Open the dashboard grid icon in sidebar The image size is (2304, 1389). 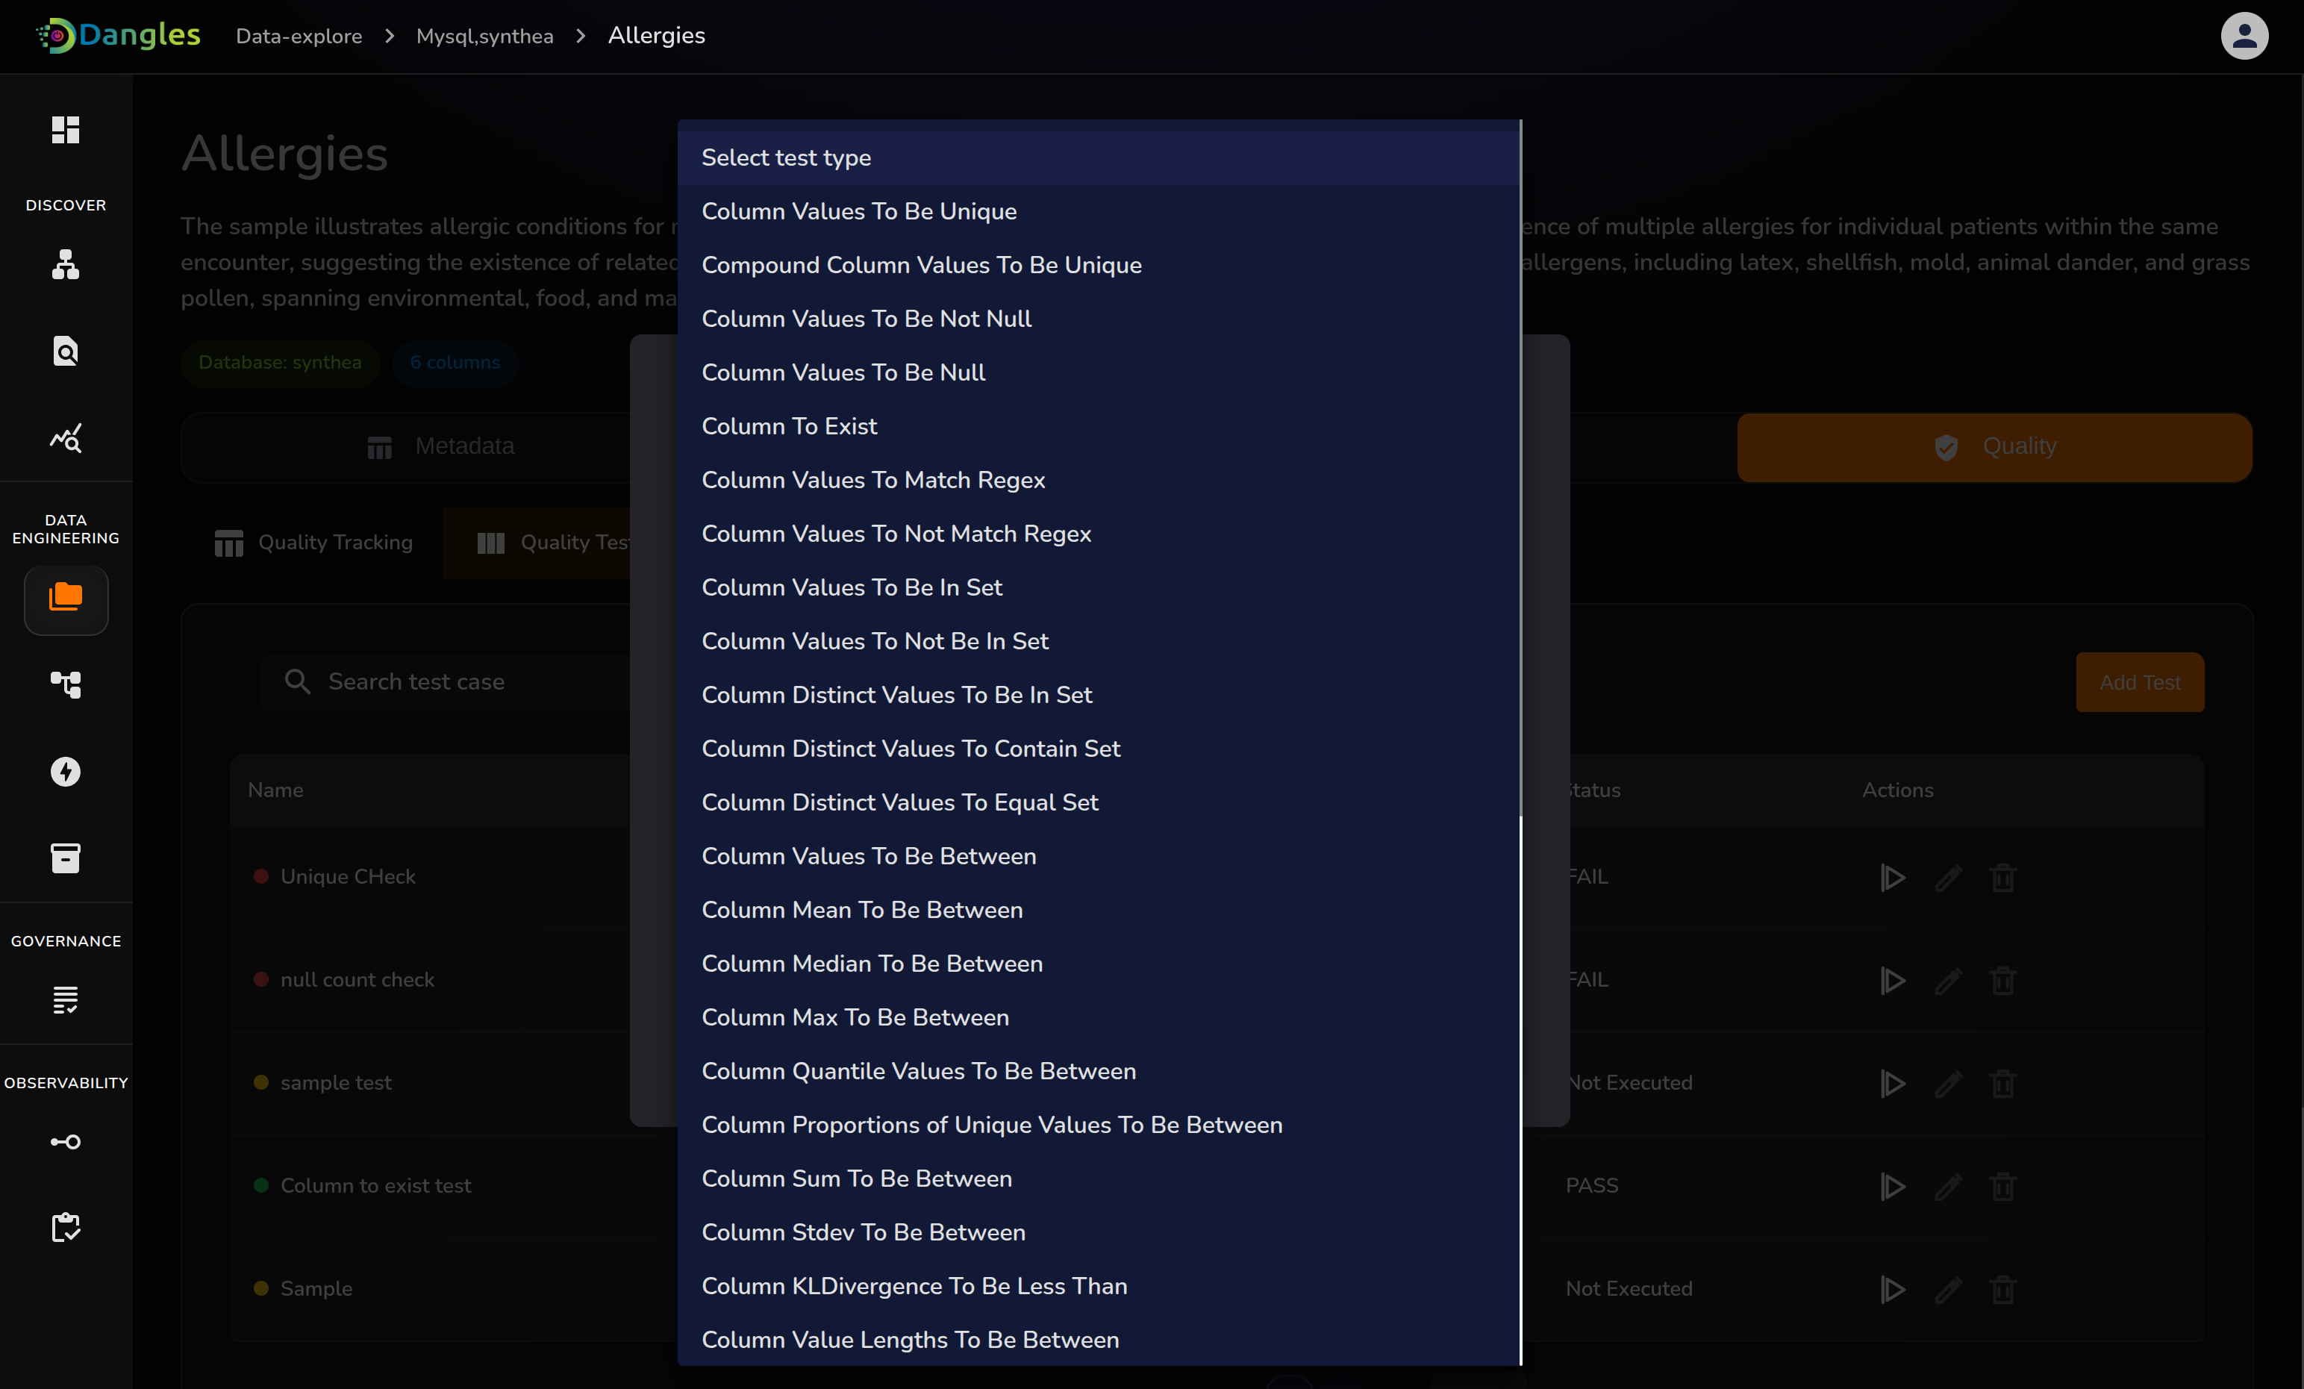tap(66, 129)
